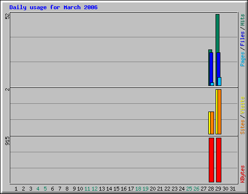Click day '1' on the x-axis
Image resolution: width=248 pixels, height=194 pixels.
coord(16,189)
